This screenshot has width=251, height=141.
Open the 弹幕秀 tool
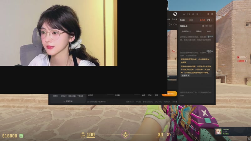(x=56, y=96)
